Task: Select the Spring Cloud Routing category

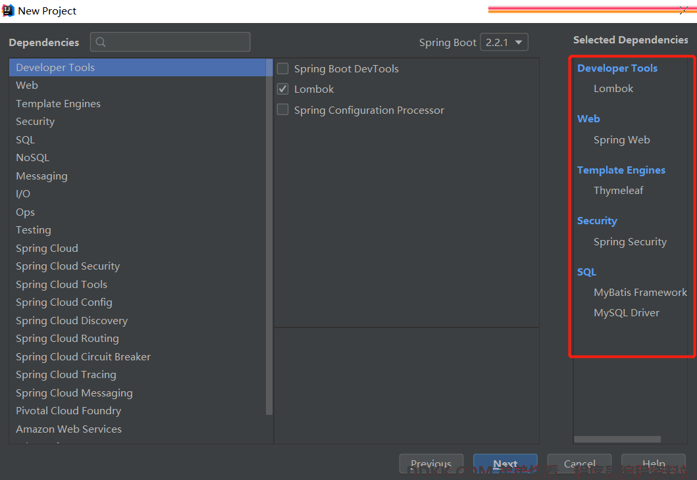Action: click(x=138, y=339)
